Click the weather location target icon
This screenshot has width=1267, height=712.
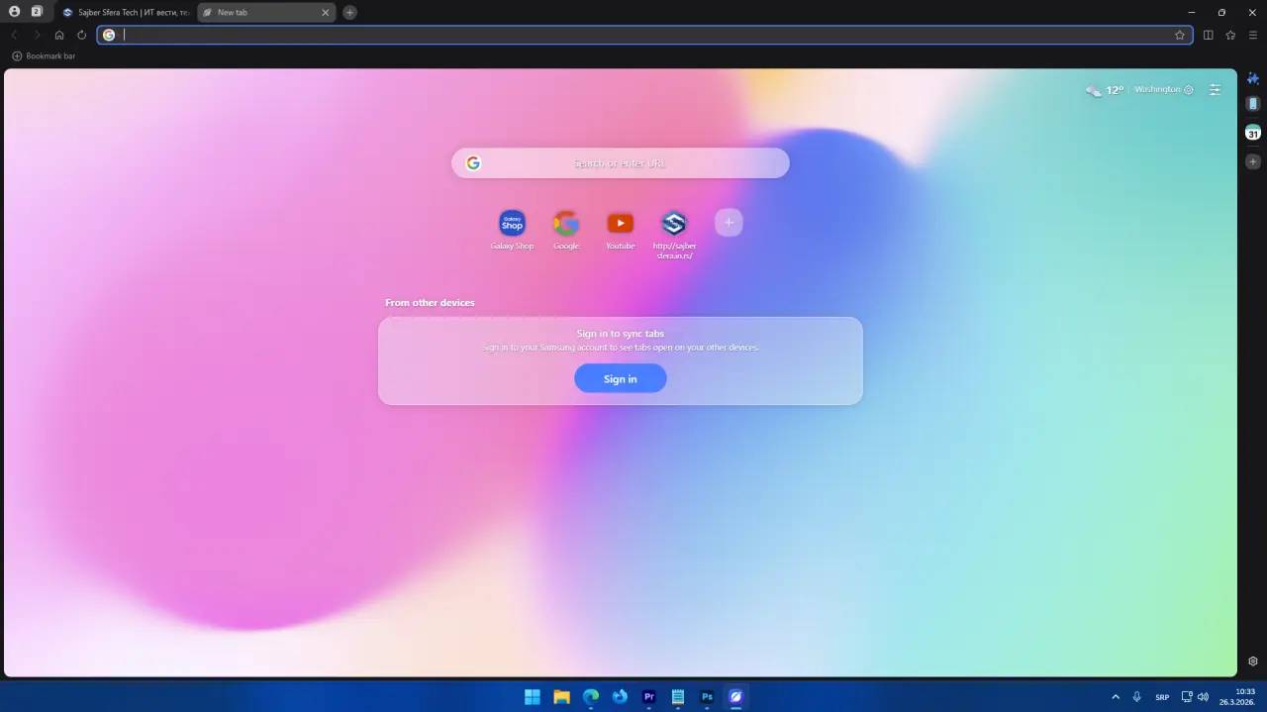(1189, 90)
